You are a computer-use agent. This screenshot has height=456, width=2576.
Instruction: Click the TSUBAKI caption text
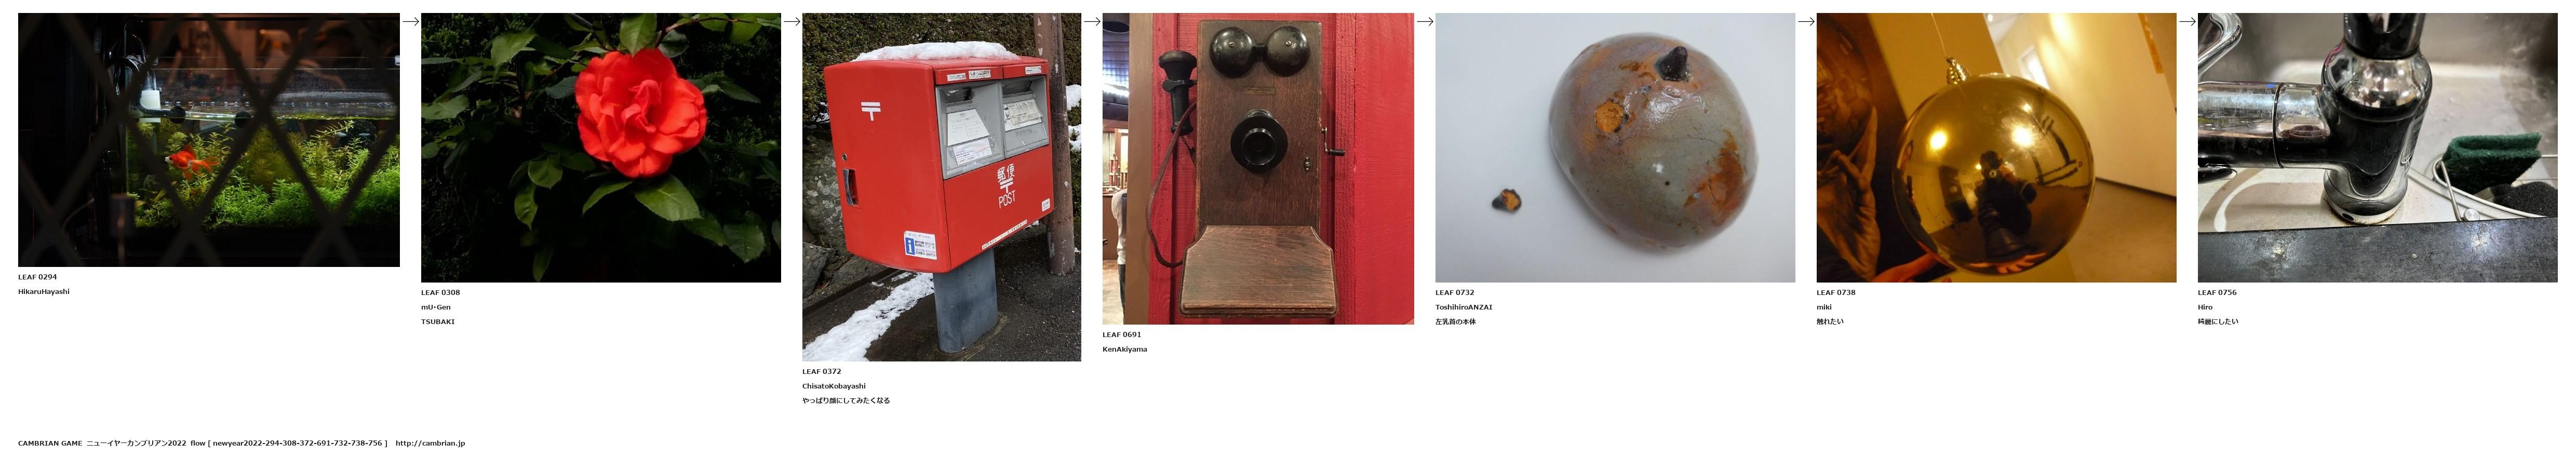[x=438, y=322]
